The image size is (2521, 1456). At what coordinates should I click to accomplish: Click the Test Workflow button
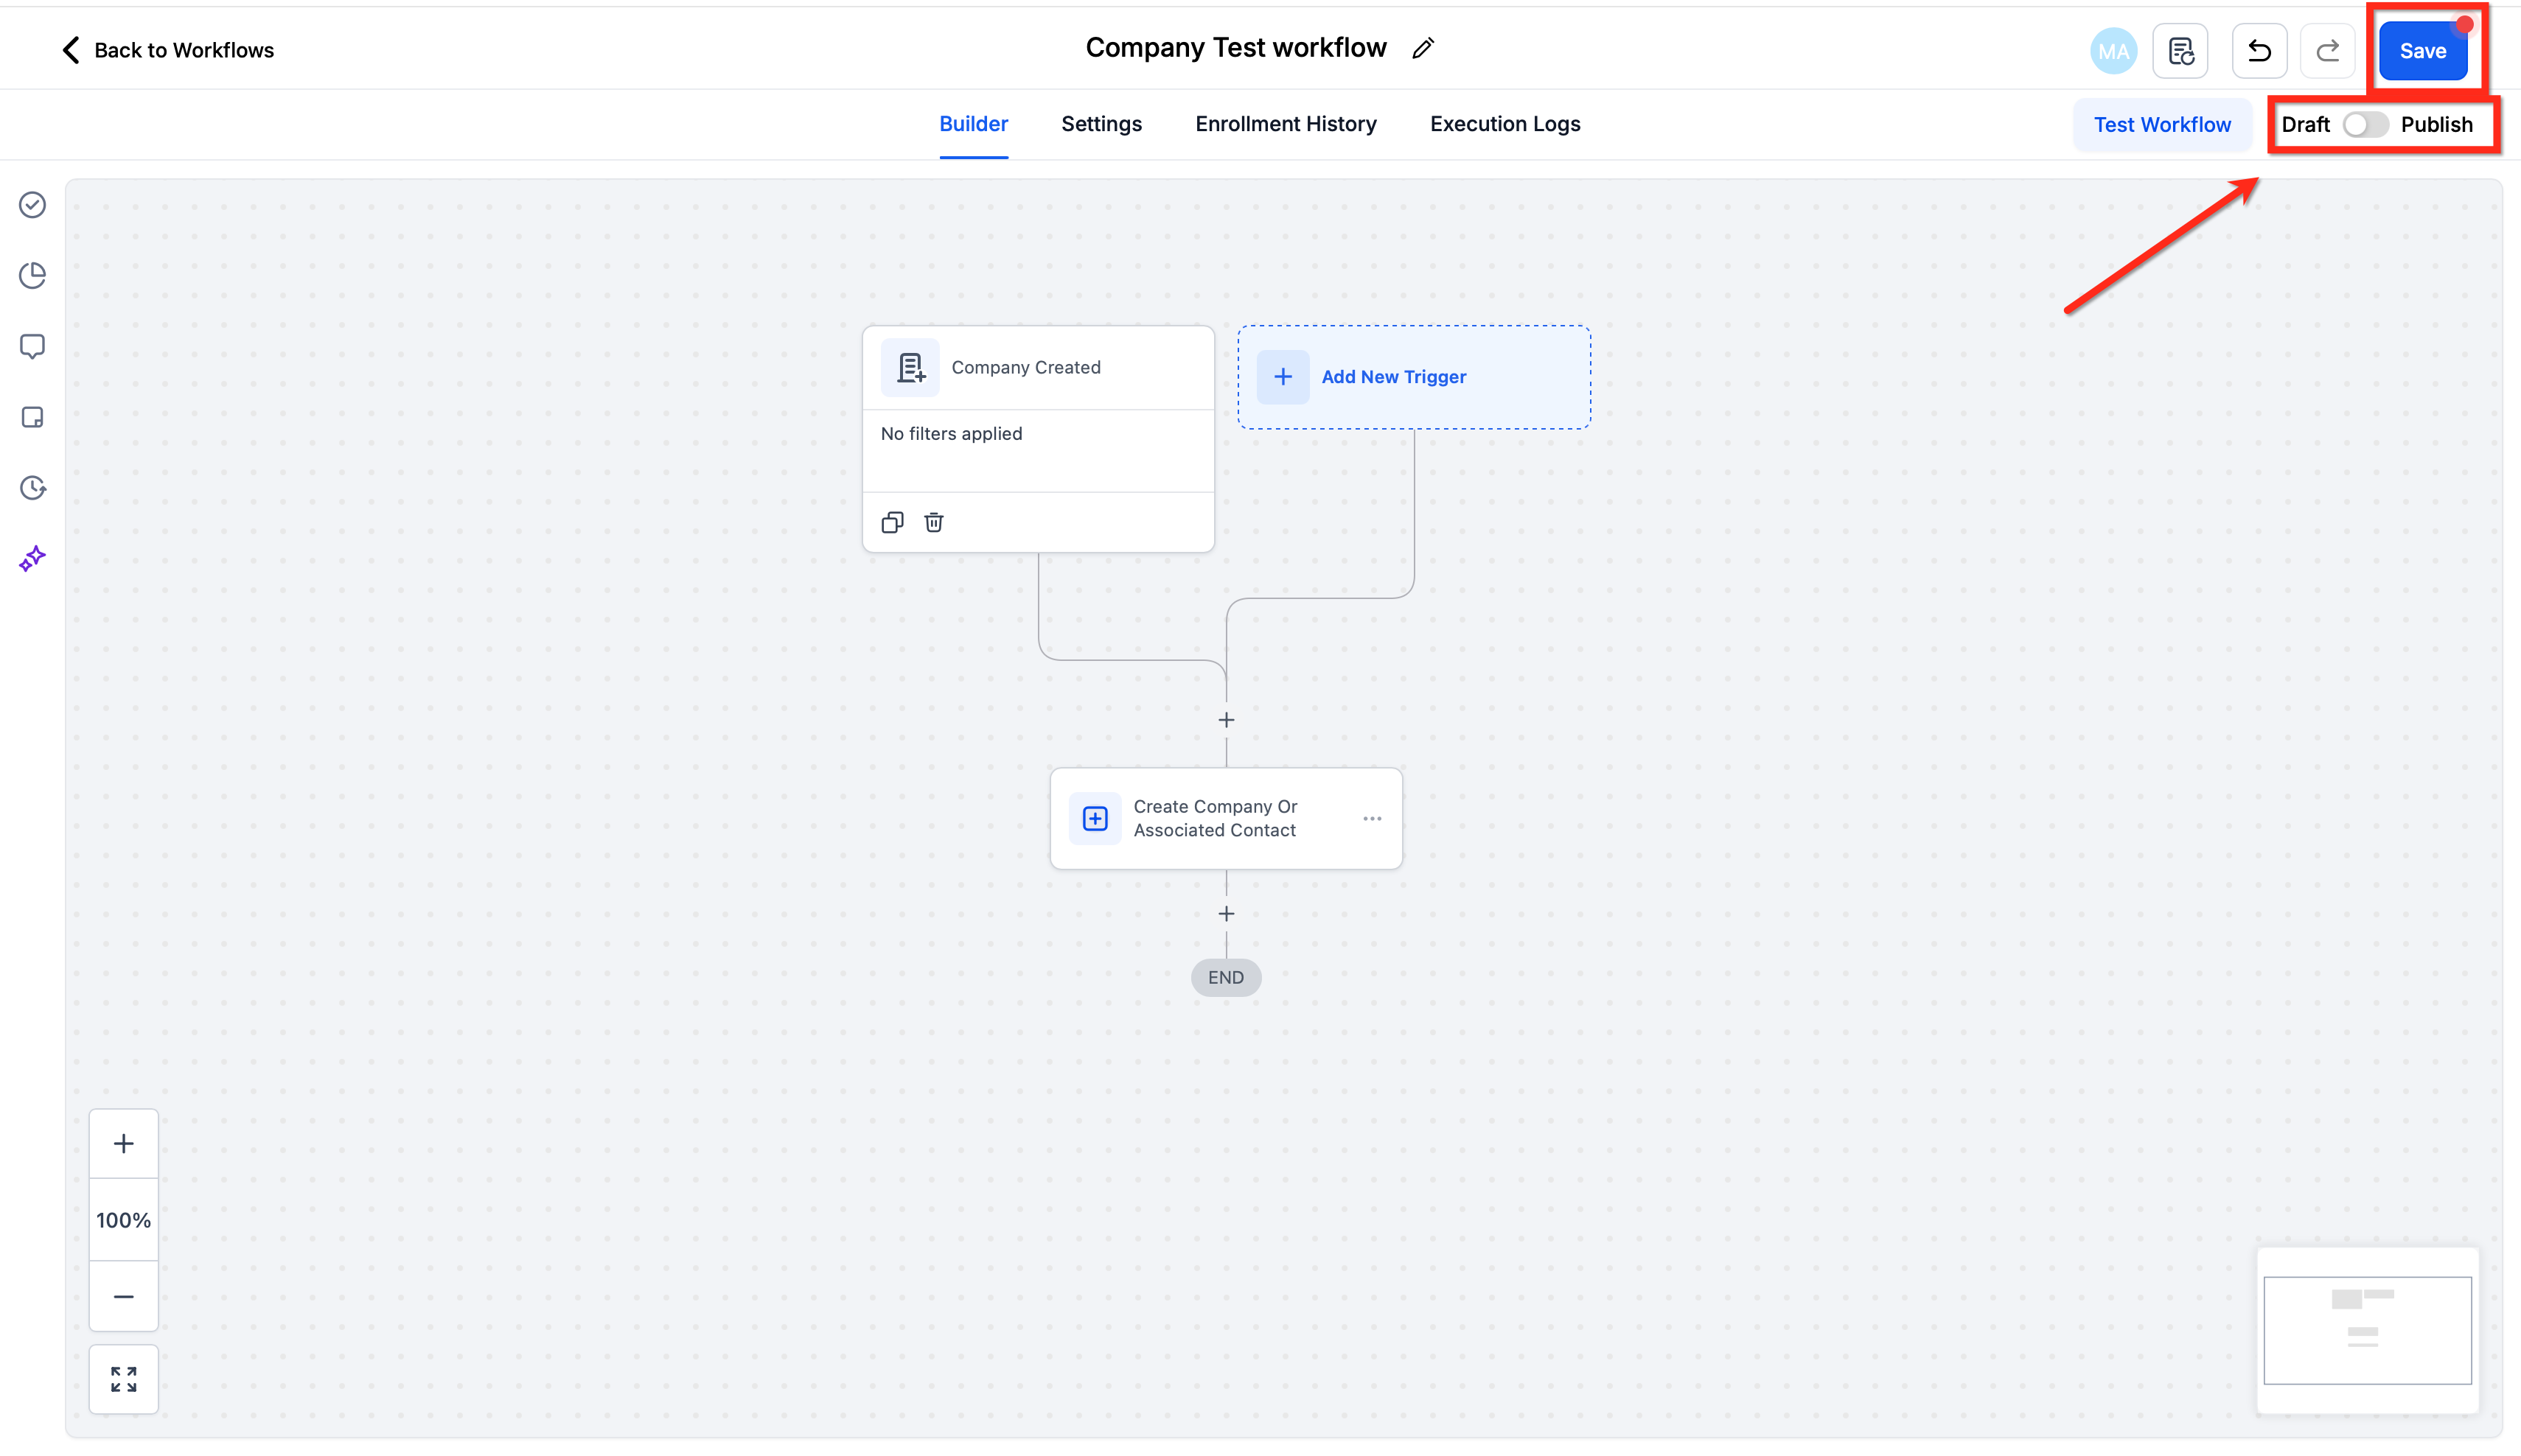click(x=2161, y=125)
